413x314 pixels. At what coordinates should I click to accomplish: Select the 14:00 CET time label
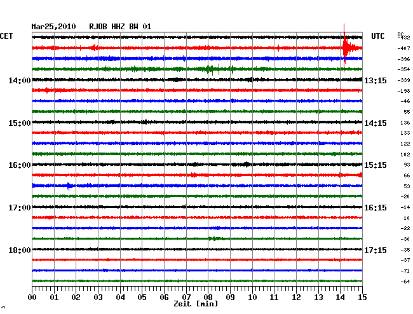click(20, 80)
